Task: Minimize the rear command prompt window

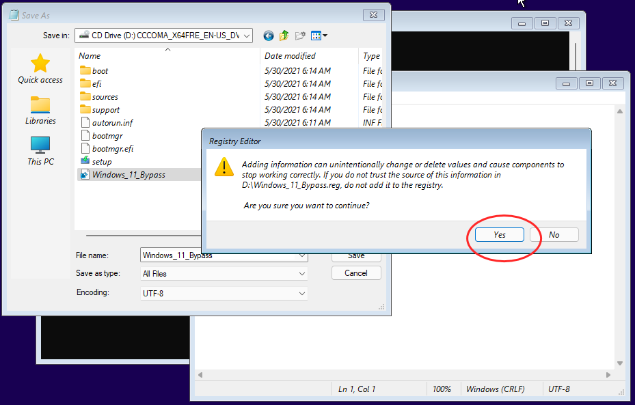Action: click(x=522, y=23)
